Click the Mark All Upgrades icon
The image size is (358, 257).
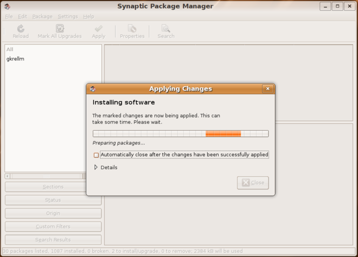coord(60,29)
